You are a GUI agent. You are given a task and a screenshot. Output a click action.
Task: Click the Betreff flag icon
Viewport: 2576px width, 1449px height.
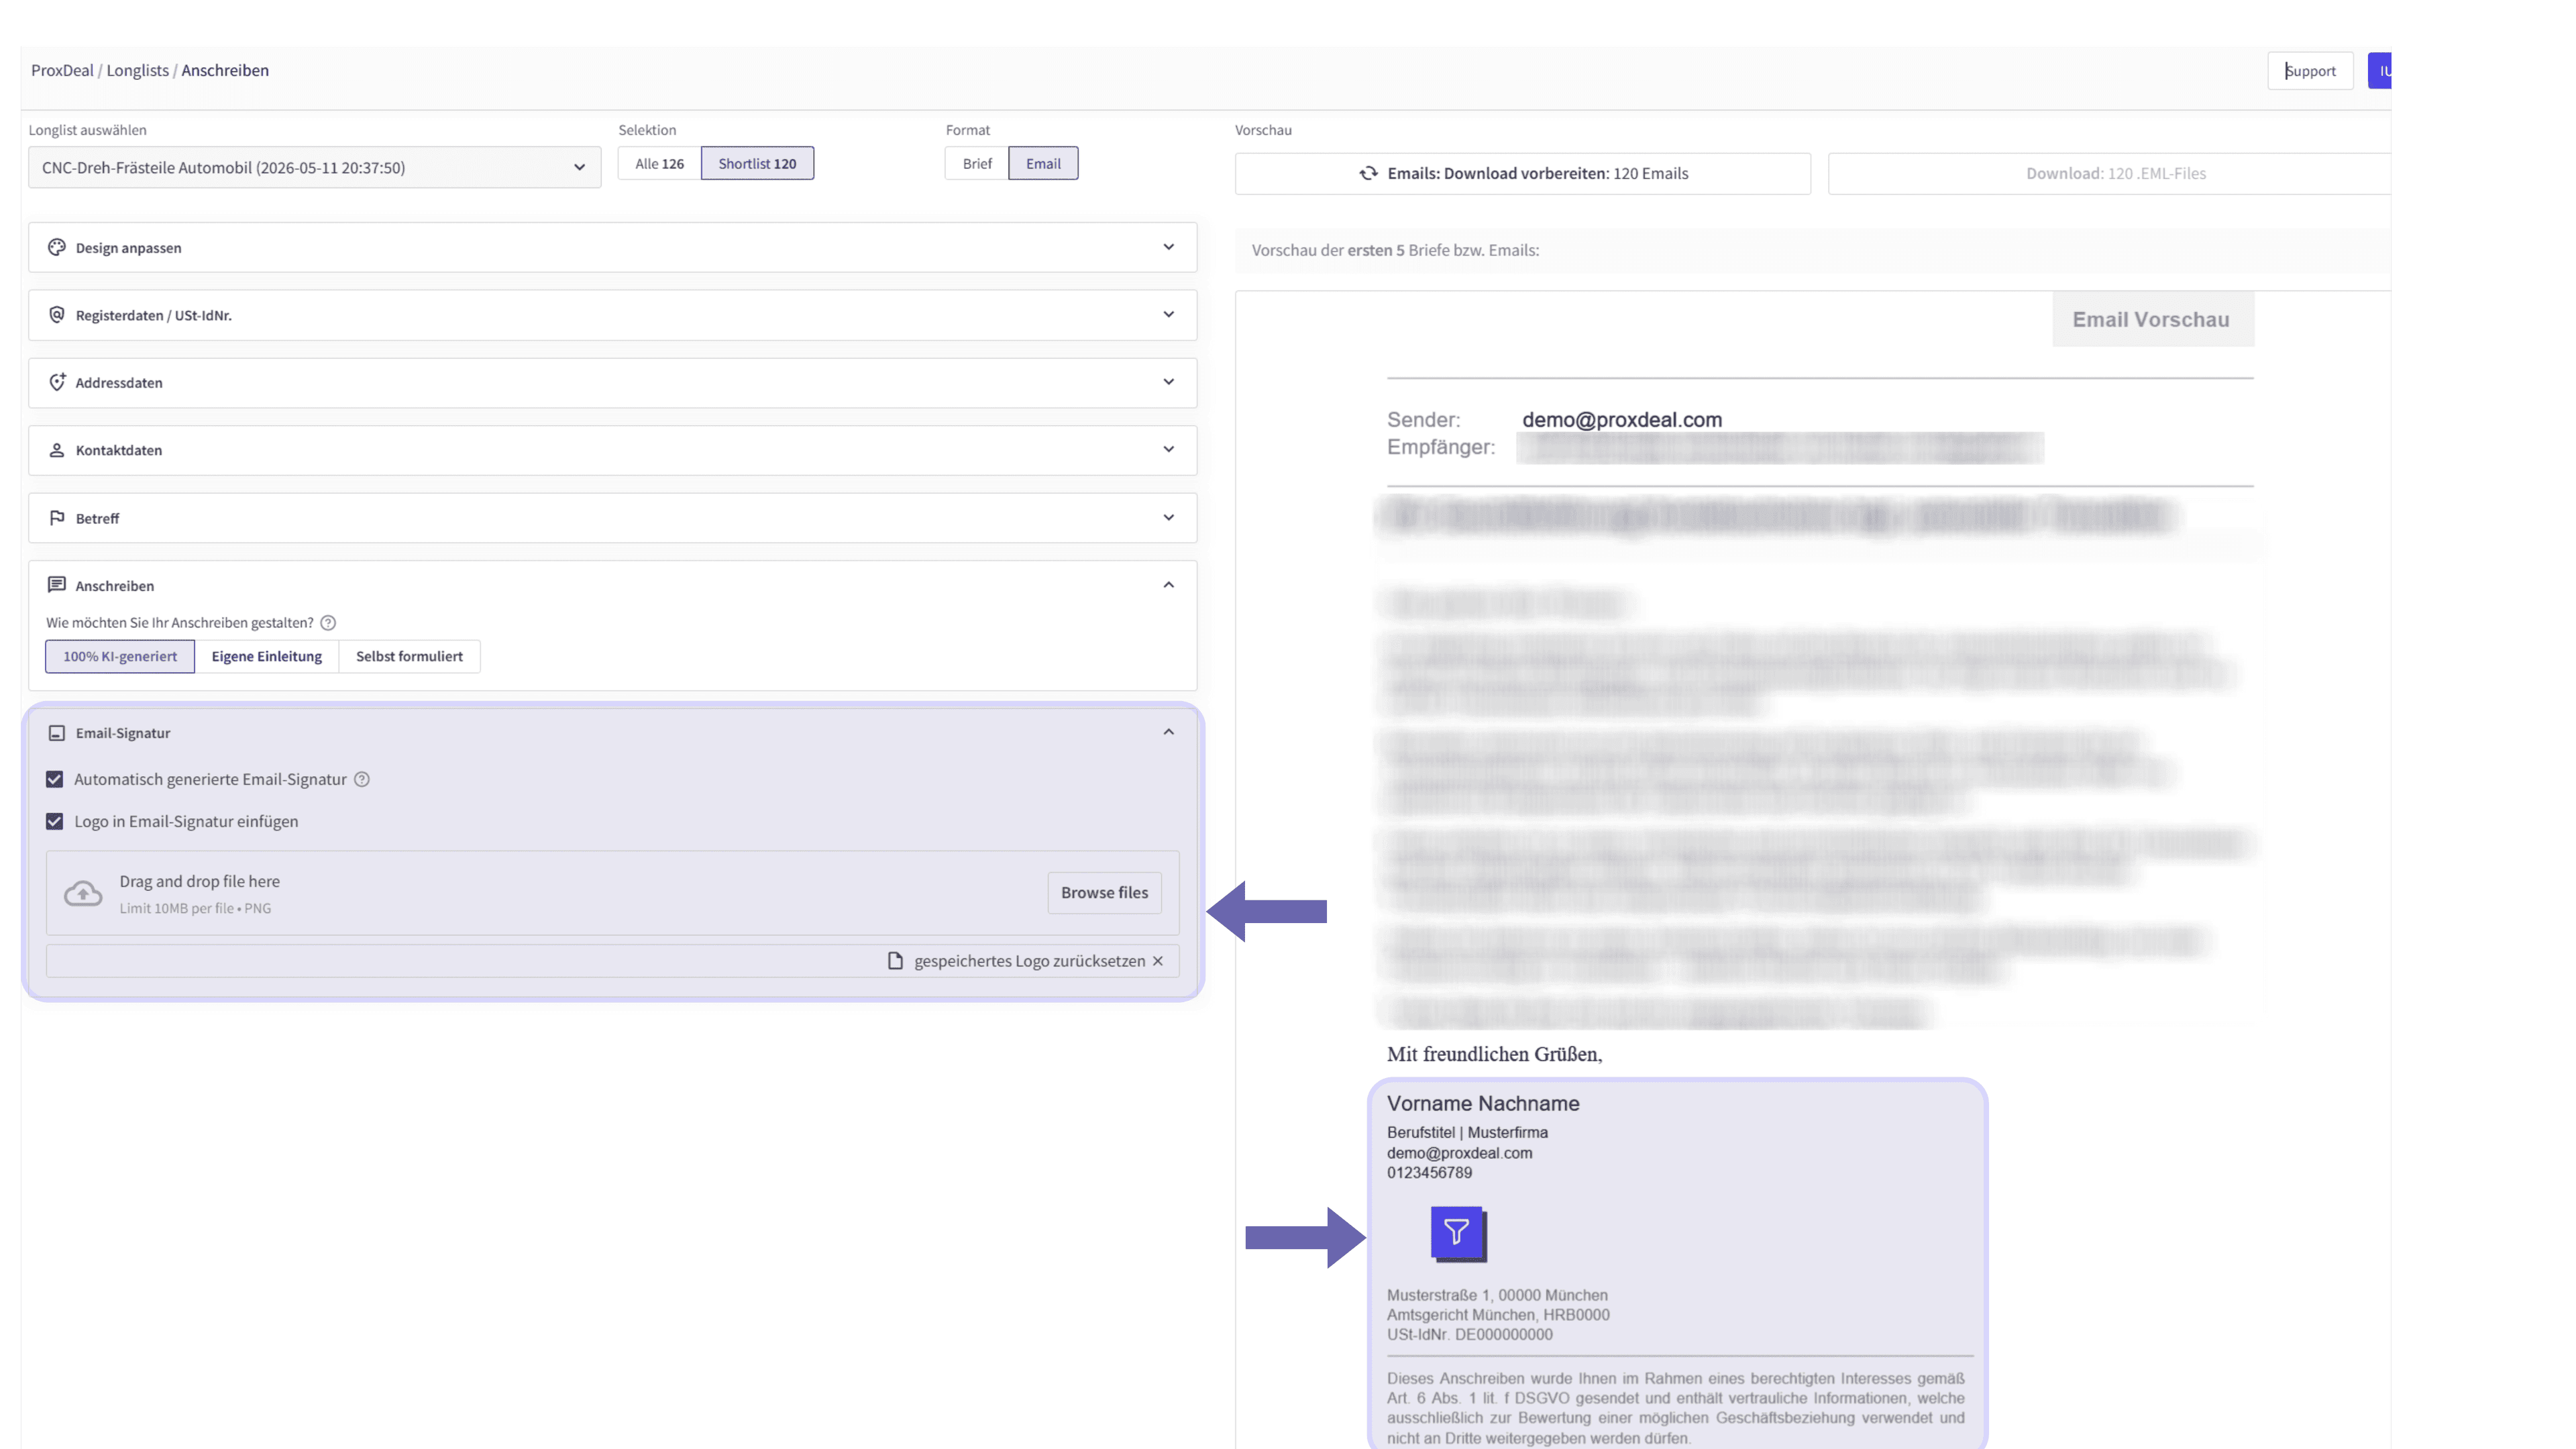pos(57,518)
